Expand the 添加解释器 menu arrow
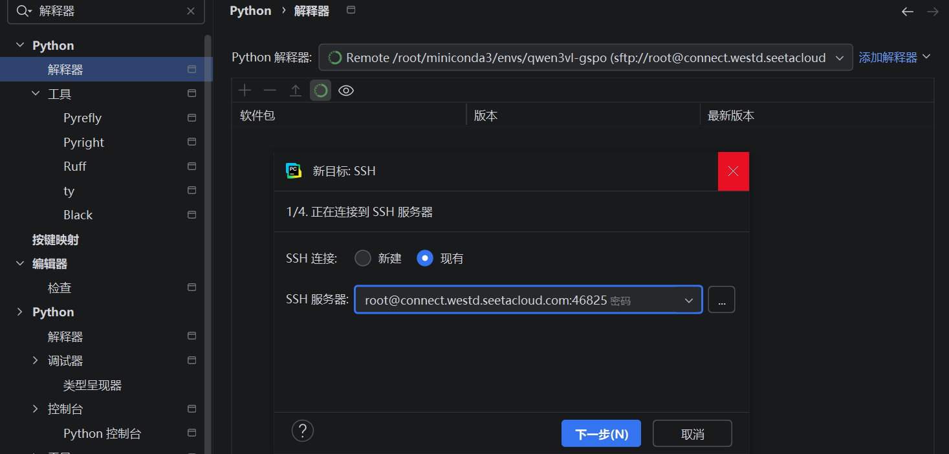This screenshot has height=454, width=949. pos(926,57)
